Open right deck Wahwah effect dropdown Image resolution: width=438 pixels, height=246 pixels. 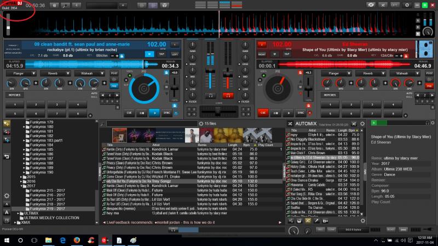pyautogui.click(x=405, y=73)
